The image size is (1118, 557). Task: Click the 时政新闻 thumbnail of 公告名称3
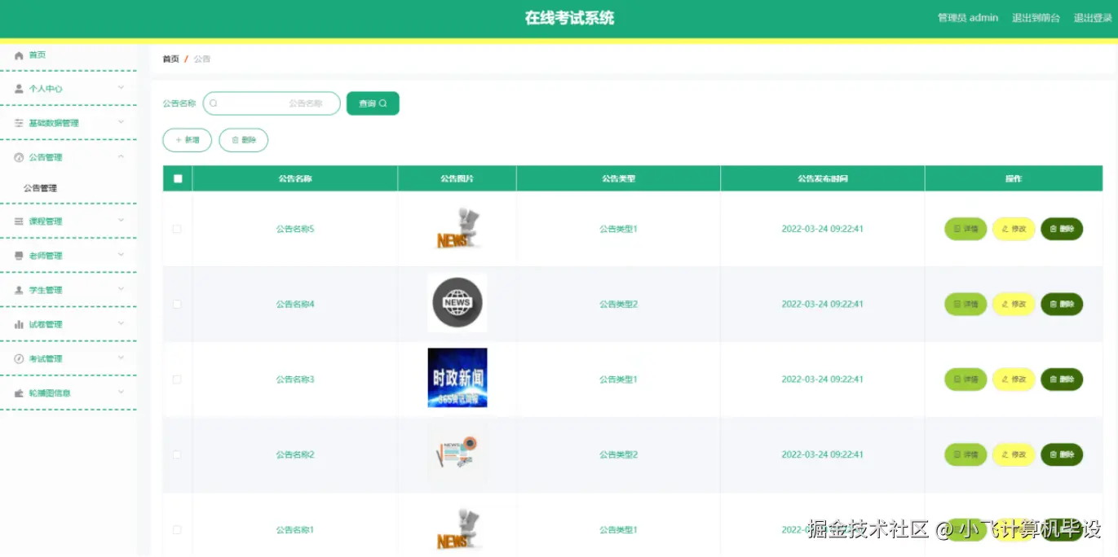[x=457, y=378]
